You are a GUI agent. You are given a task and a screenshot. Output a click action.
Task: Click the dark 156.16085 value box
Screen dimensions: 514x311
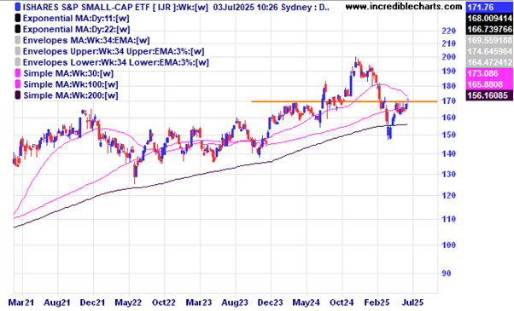click(489, 95)
